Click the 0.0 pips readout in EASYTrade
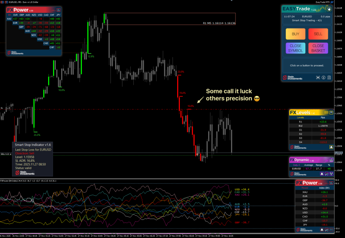This screenshot has height=238, width=345. [x=325, y=16]
